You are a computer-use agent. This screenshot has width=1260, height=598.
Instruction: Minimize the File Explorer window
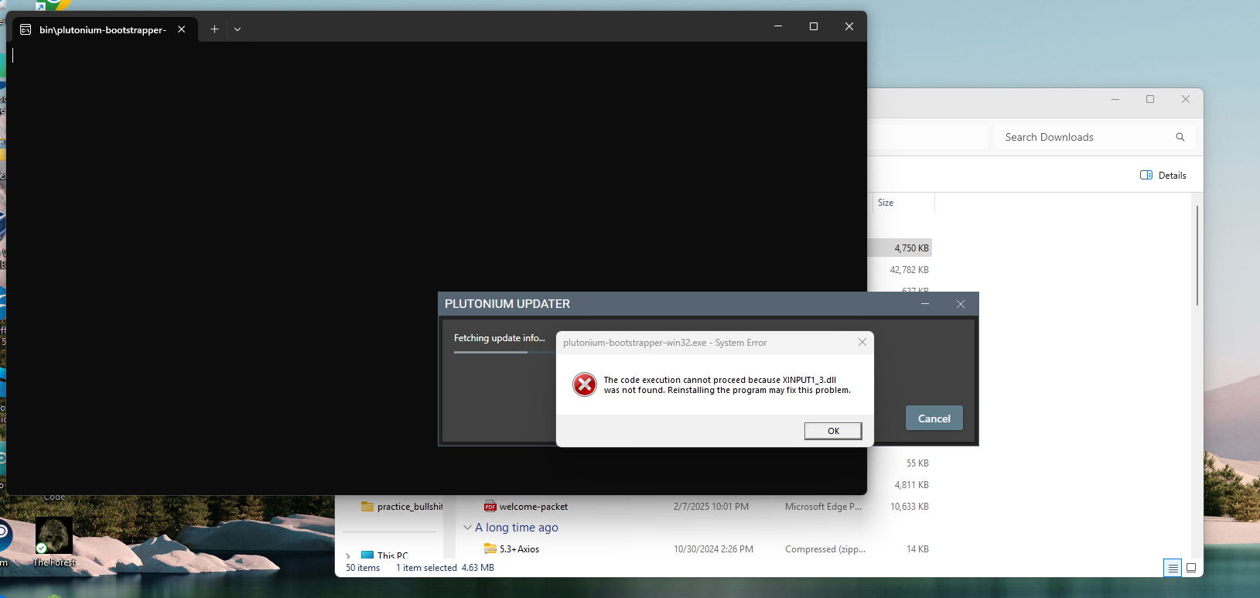click(x=1115, y=99)
